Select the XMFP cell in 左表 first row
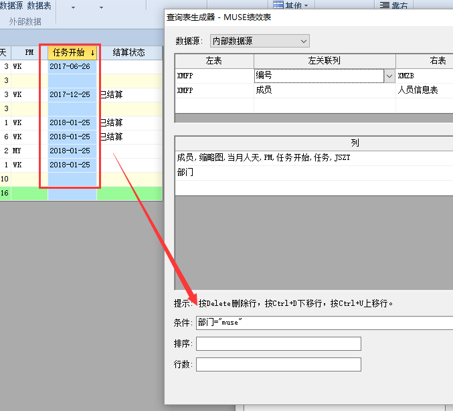Viewport: 453px width, 411px height. [214, 76]
